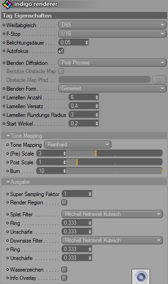Click the Splat Filter animation dot
The image size is (168, 284).
tap(8, 214)
